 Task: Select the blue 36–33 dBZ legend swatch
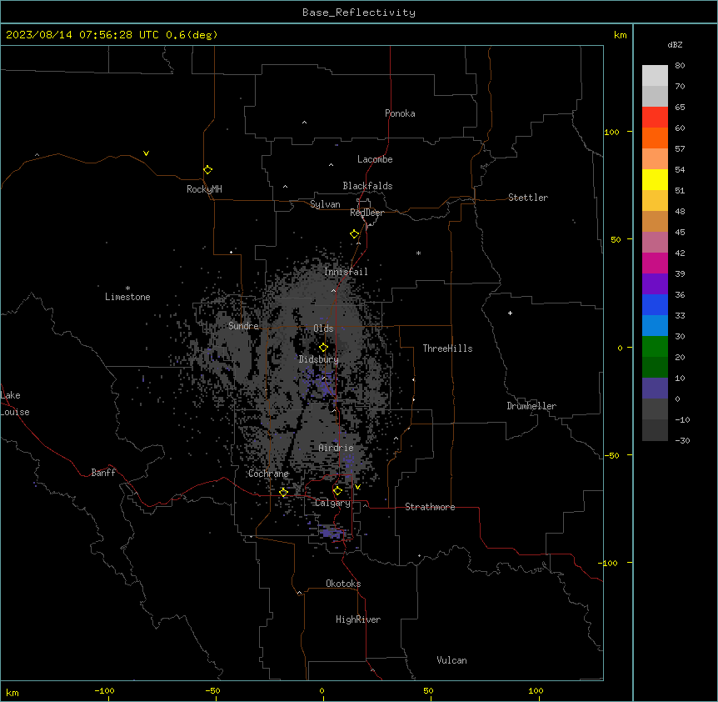(x=655, y=304)
